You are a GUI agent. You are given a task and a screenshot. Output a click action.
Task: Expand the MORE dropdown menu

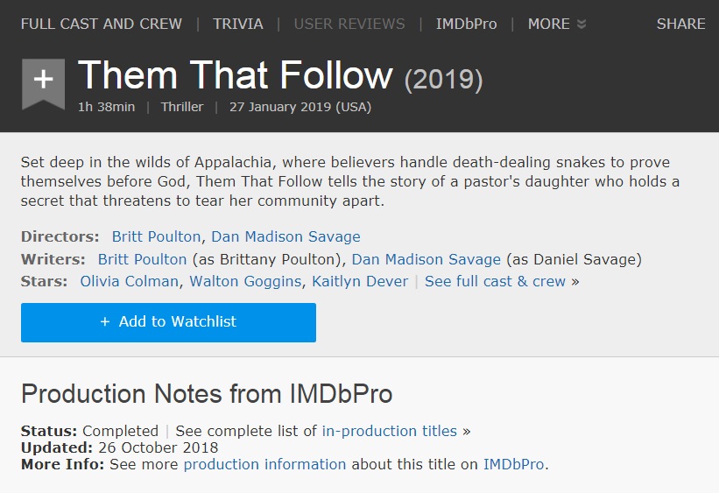click(x=556, y=24)
